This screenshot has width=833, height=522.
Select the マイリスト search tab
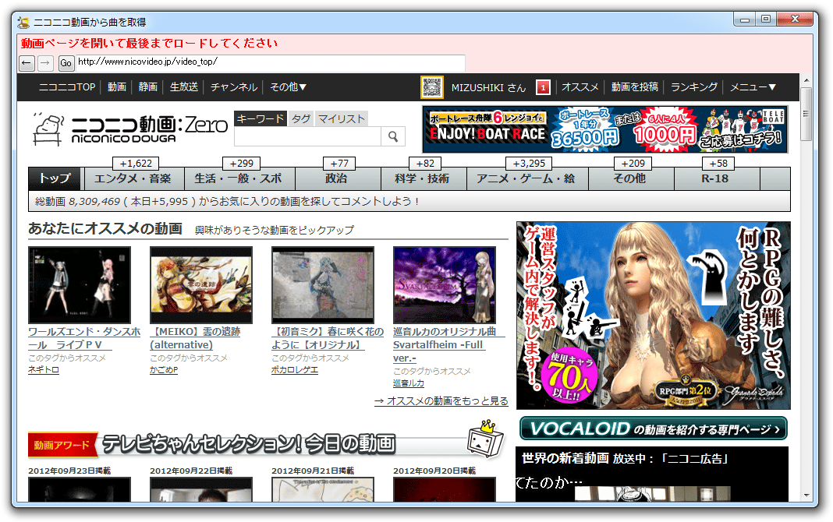coord(342,119)
